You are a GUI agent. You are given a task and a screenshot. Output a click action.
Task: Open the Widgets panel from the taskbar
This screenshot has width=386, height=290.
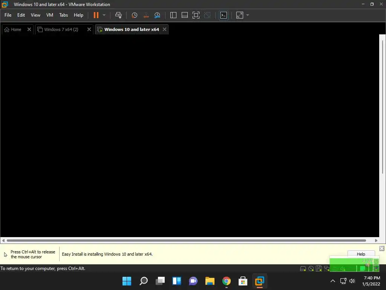click(177, 281)
